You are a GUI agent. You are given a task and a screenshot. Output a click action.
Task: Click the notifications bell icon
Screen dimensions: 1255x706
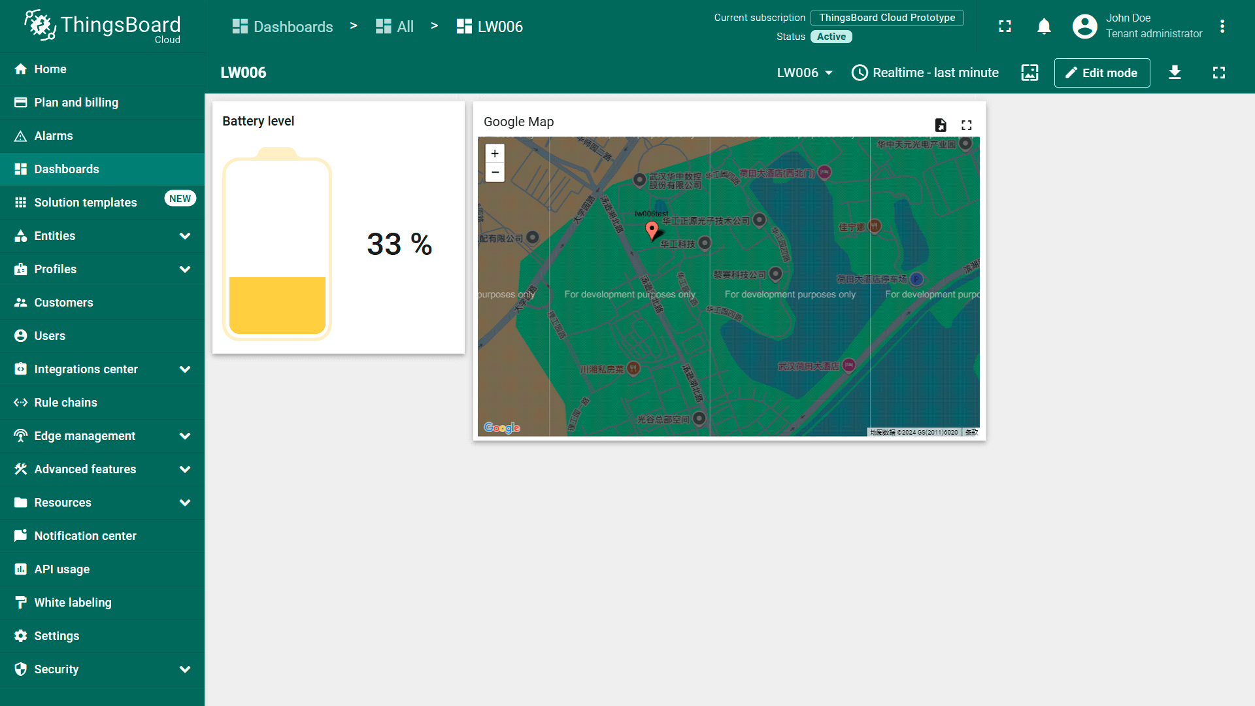[1044, 27]
